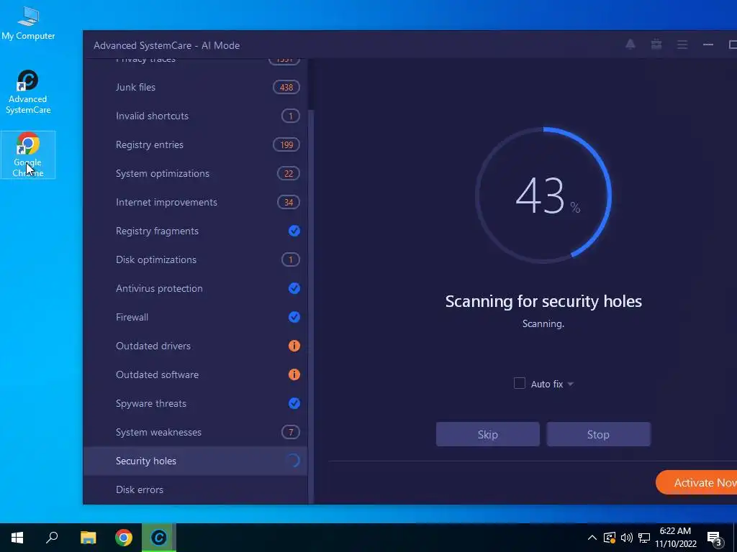Click the Junk files count badge 438
737x552 pixels.
point(286,87)
